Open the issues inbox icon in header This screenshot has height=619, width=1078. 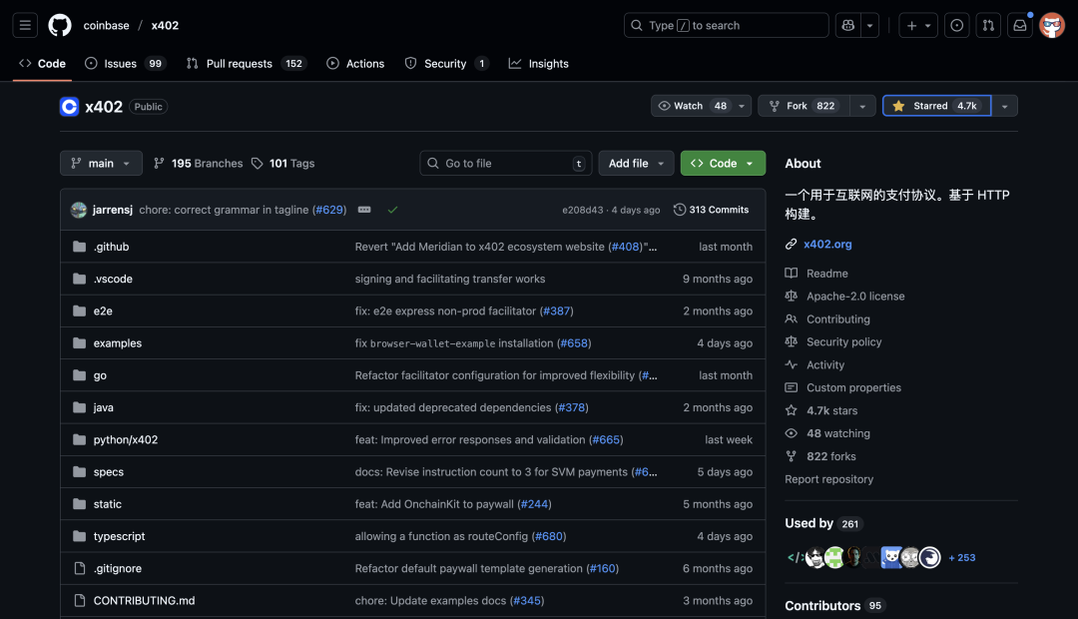pyautogui.click(x=956, y=25)
